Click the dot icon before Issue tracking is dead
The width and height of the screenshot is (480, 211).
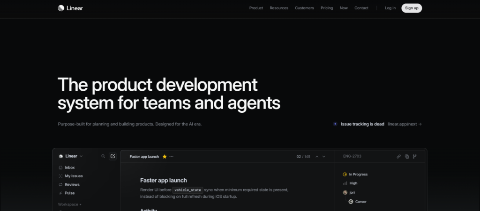[335, 124]
